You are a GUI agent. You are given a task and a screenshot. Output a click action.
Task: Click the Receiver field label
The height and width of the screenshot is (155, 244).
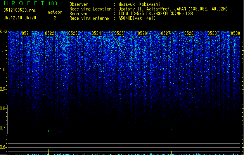coord(79,14)
